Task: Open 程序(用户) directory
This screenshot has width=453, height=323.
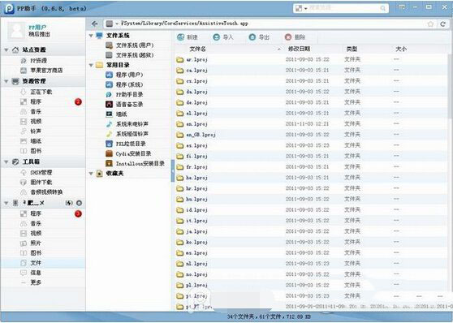Action: point(124,75)
